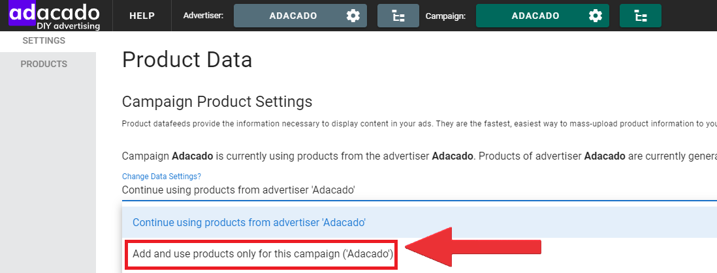Choose 'Continue using products from advertiser' option
Image resolution: width=717 pixels, height=273 pixels.
tap(419, 222)
